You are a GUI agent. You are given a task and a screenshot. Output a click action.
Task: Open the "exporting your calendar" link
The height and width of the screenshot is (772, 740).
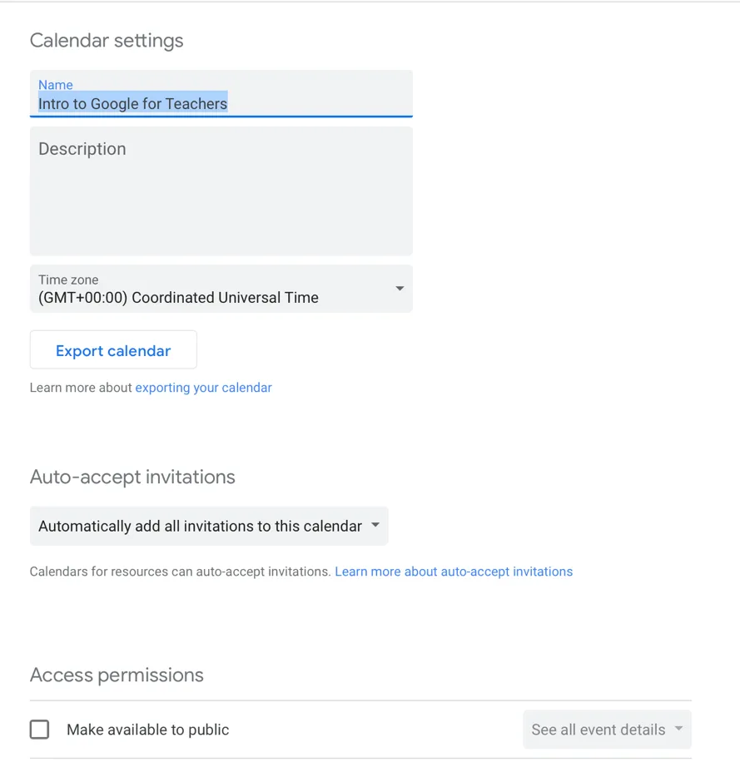(x=203, y=388)
